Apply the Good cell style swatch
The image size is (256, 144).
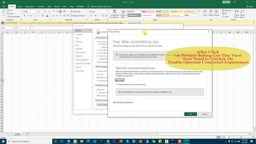(162, 12)
